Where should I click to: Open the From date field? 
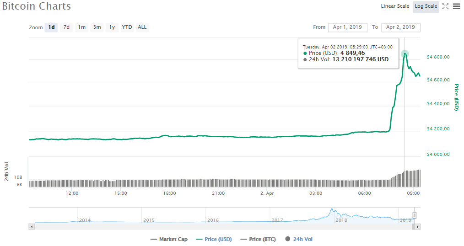[x=347, y=27]
